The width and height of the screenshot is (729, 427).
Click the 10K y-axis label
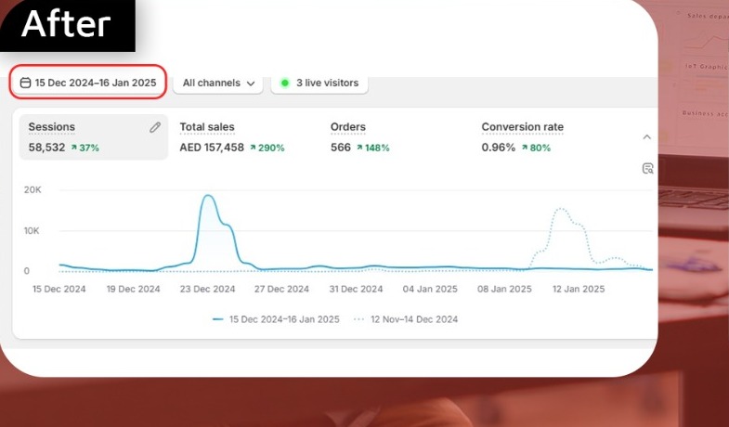(32, 230)
